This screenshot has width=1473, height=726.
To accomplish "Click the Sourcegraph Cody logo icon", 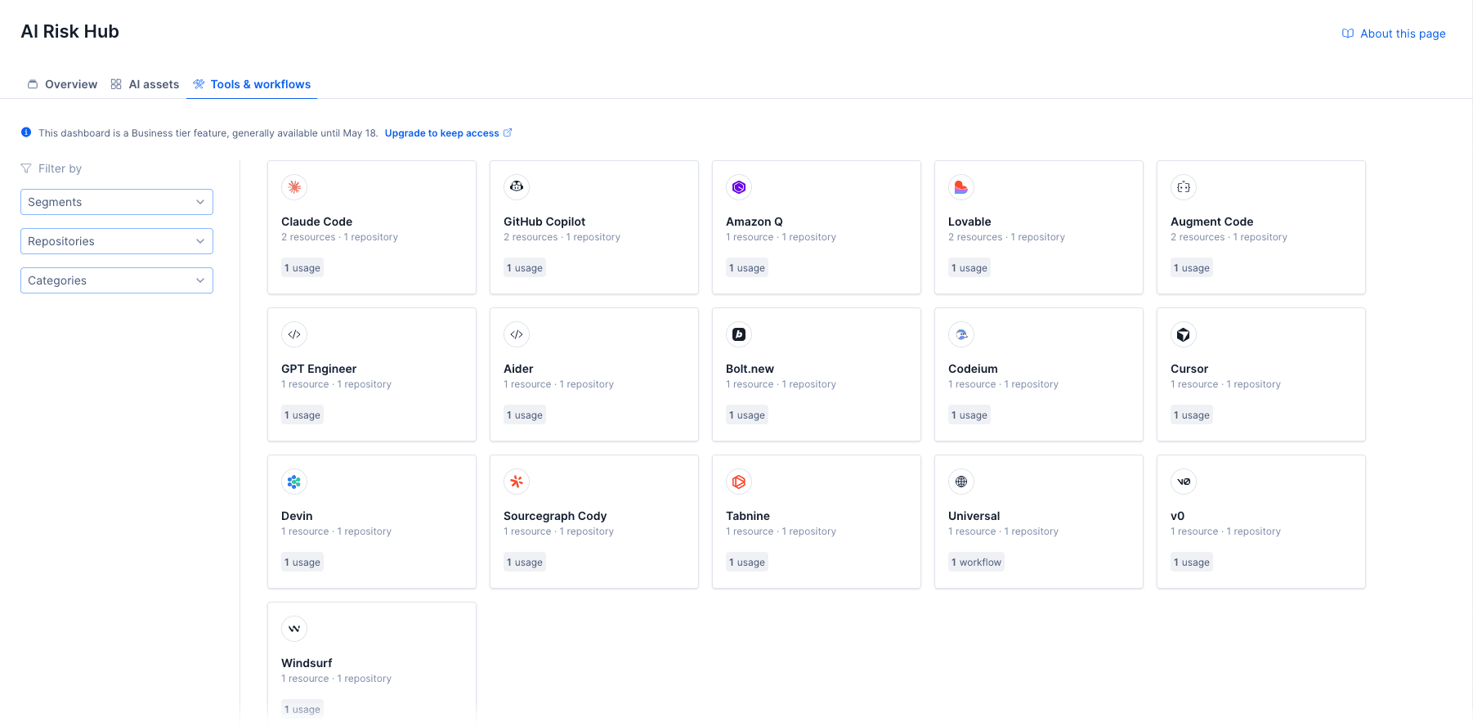I will (517, 482).
